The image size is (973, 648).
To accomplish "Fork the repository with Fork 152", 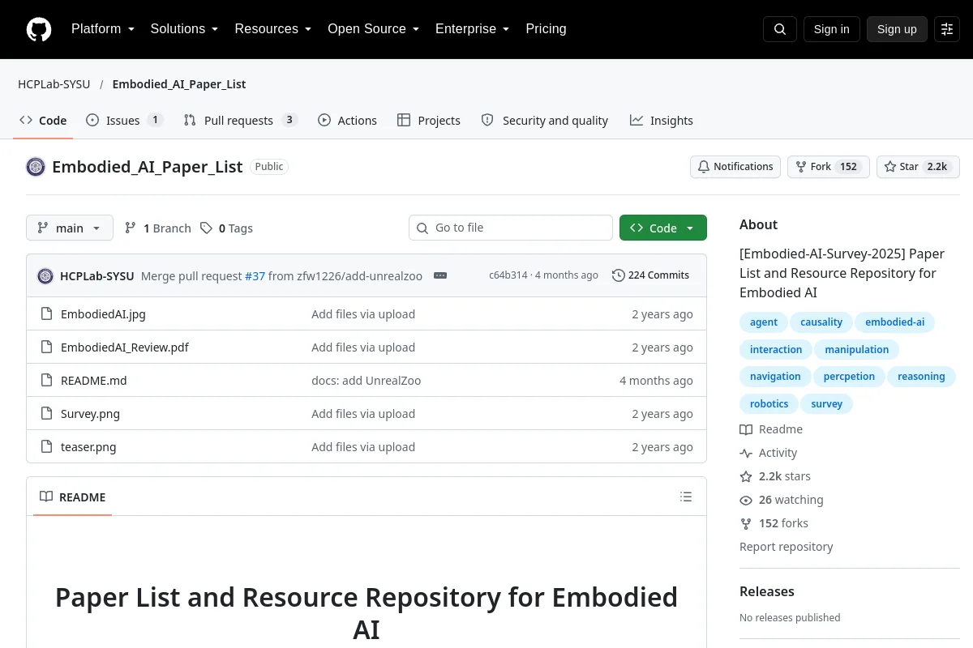I will point(828,167).
